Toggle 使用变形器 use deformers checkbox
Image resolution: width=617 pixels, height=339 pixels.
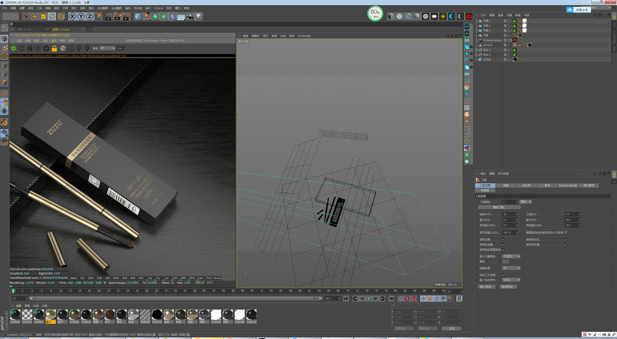click(566, 244)
